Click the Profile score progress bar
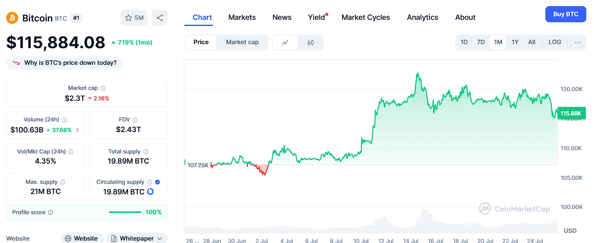This screenshot has width=594, height=243. coord(125,212)
